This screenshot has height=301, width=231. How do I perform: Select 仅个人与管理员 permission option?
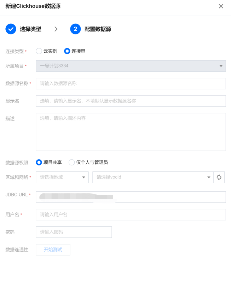(72, 162)
